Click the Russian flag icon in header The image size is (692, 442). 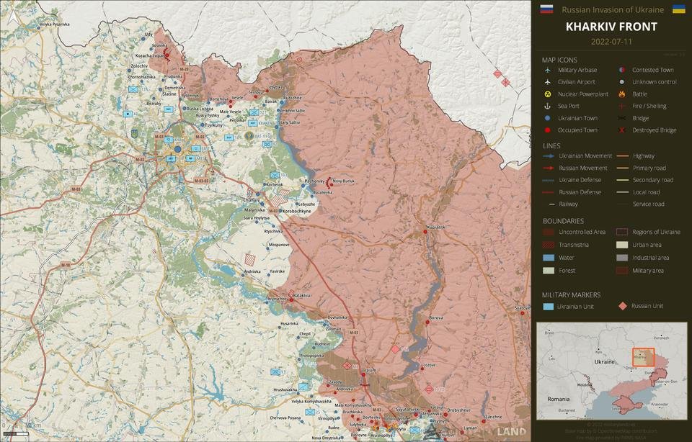tap(546, 9)
